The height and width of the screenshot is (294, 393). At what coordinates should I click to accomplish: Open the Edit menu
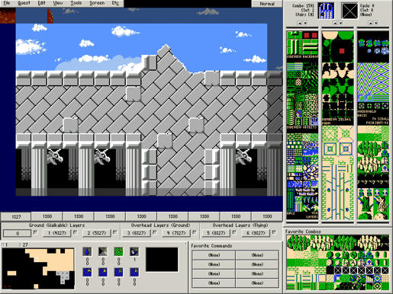point(41,3)
